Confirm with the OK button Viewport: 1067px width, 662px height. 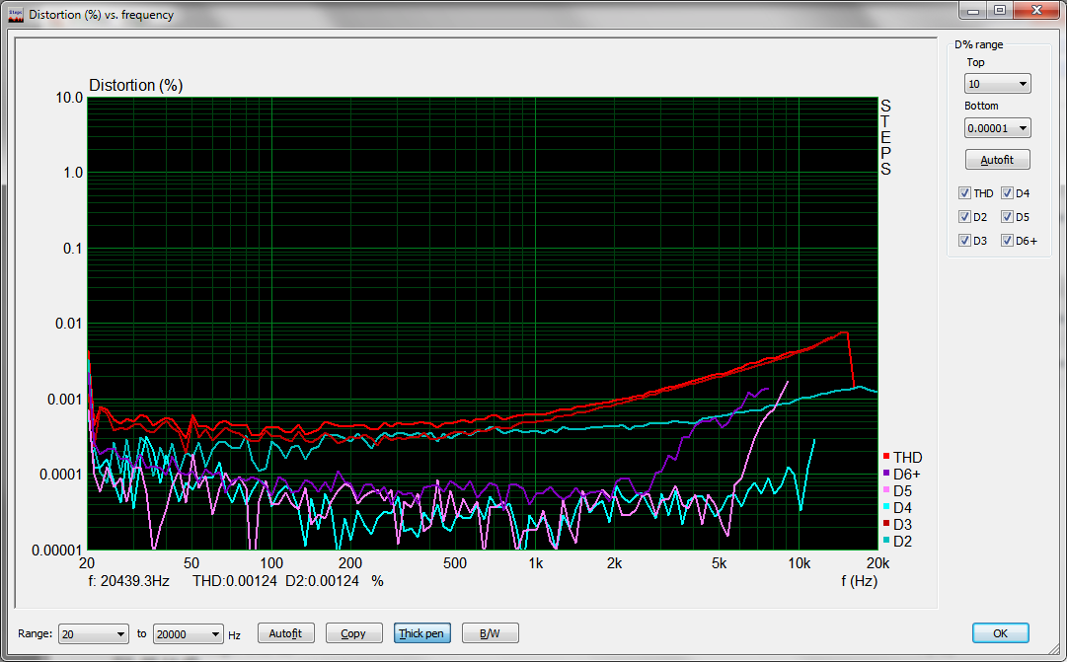[1000, 633]
